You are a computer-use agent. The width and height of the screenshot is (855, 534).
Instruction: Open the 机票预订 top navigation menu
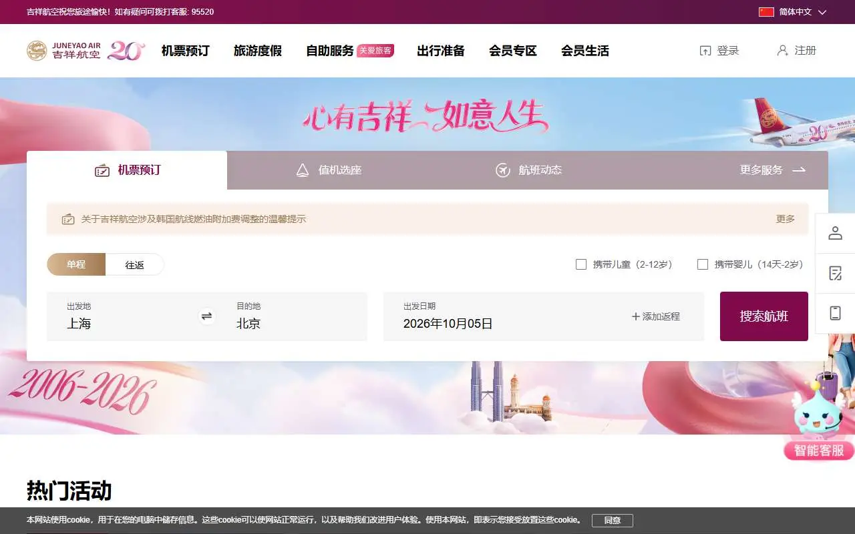tap(186, 51)
